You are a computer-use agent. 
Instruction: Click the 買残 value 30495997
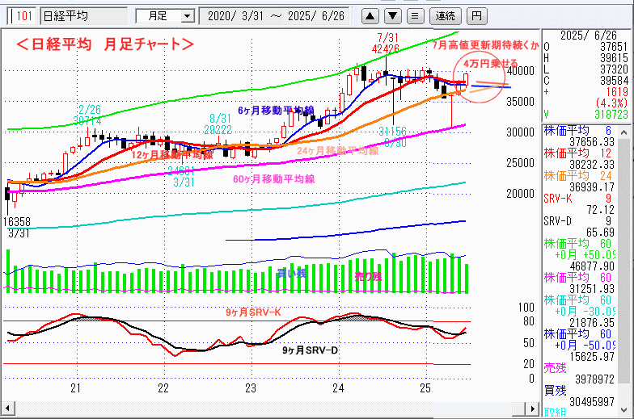[x=592, y=402]
